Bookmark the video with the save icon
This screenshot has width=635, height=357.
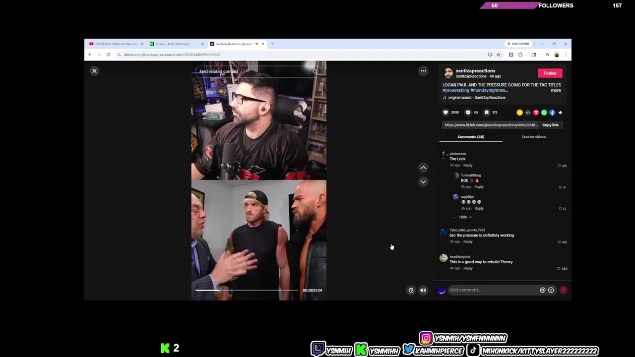pyautogui.click(x=487, y=113)
